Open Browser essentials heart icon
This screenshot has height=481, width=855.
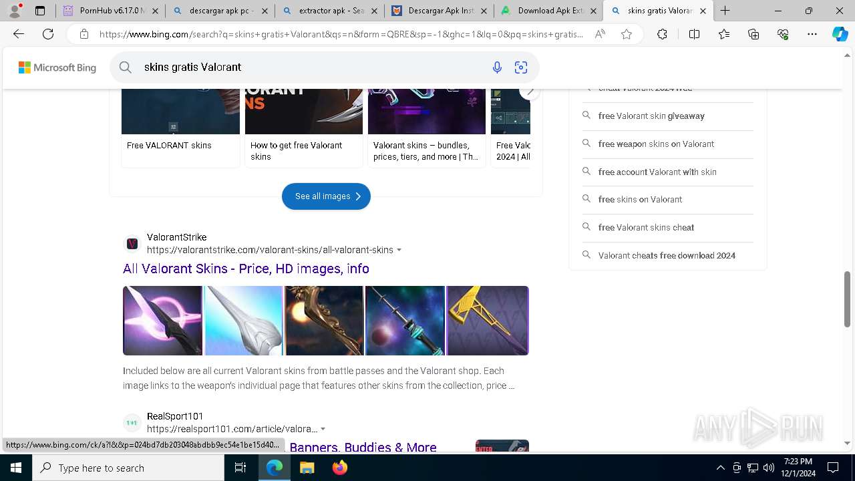783,34
